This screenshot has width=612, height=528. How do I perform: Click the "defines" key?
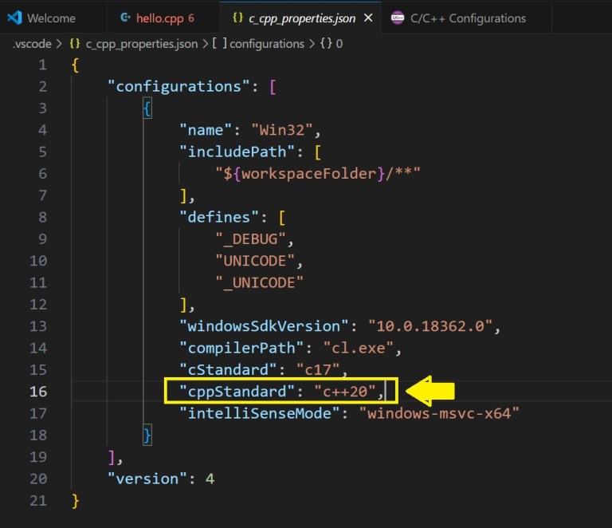(x=219, y=217)
